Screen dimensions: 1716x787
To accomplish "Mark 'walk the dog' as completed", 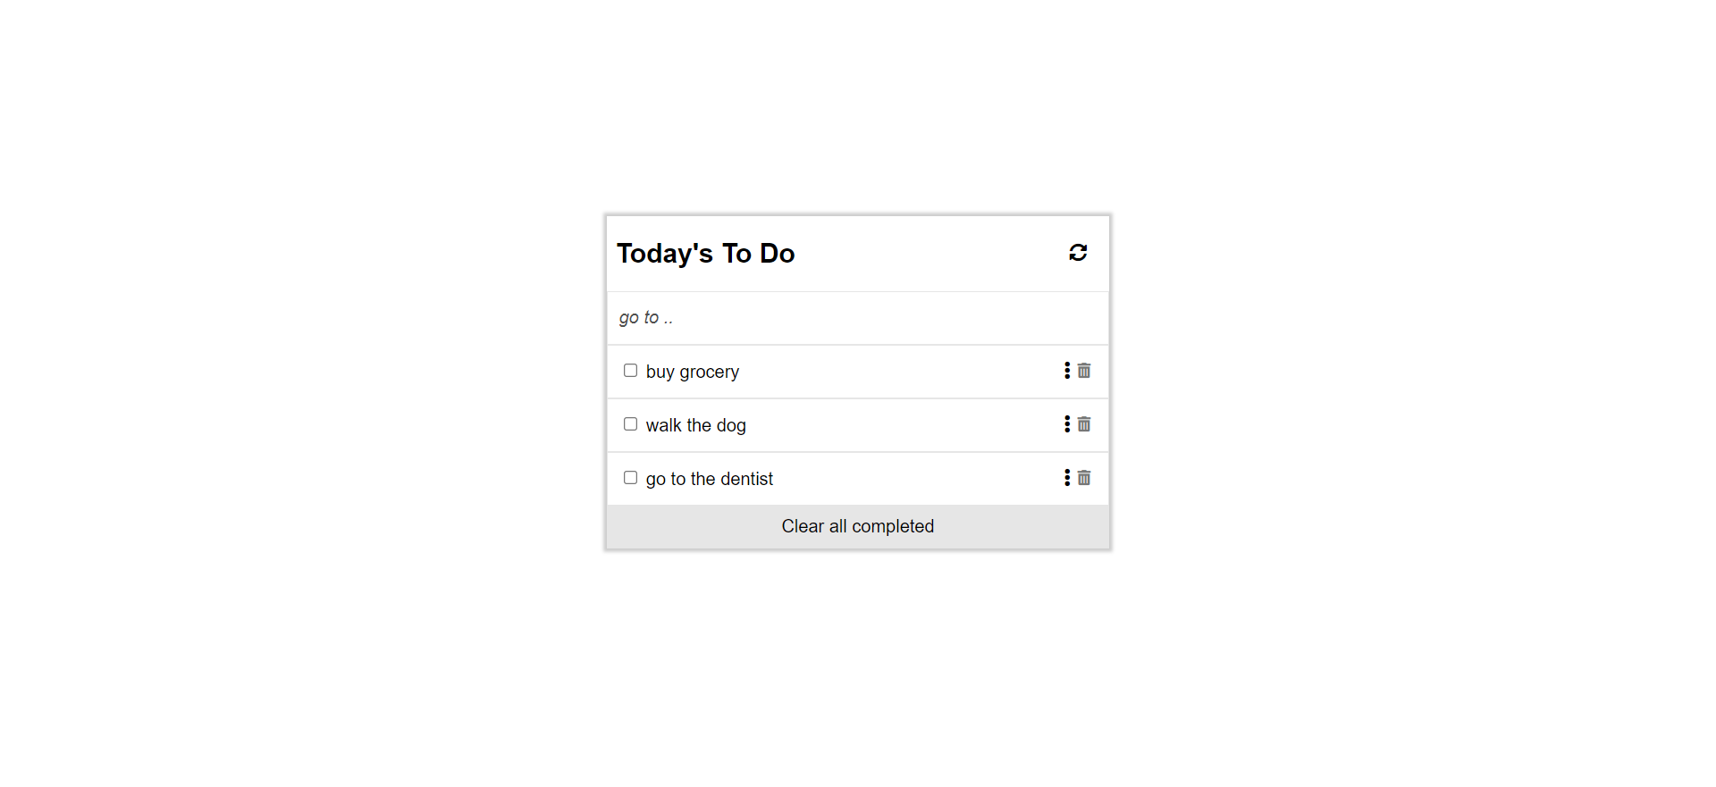I will pyautogui.click(x=630, y=423).
